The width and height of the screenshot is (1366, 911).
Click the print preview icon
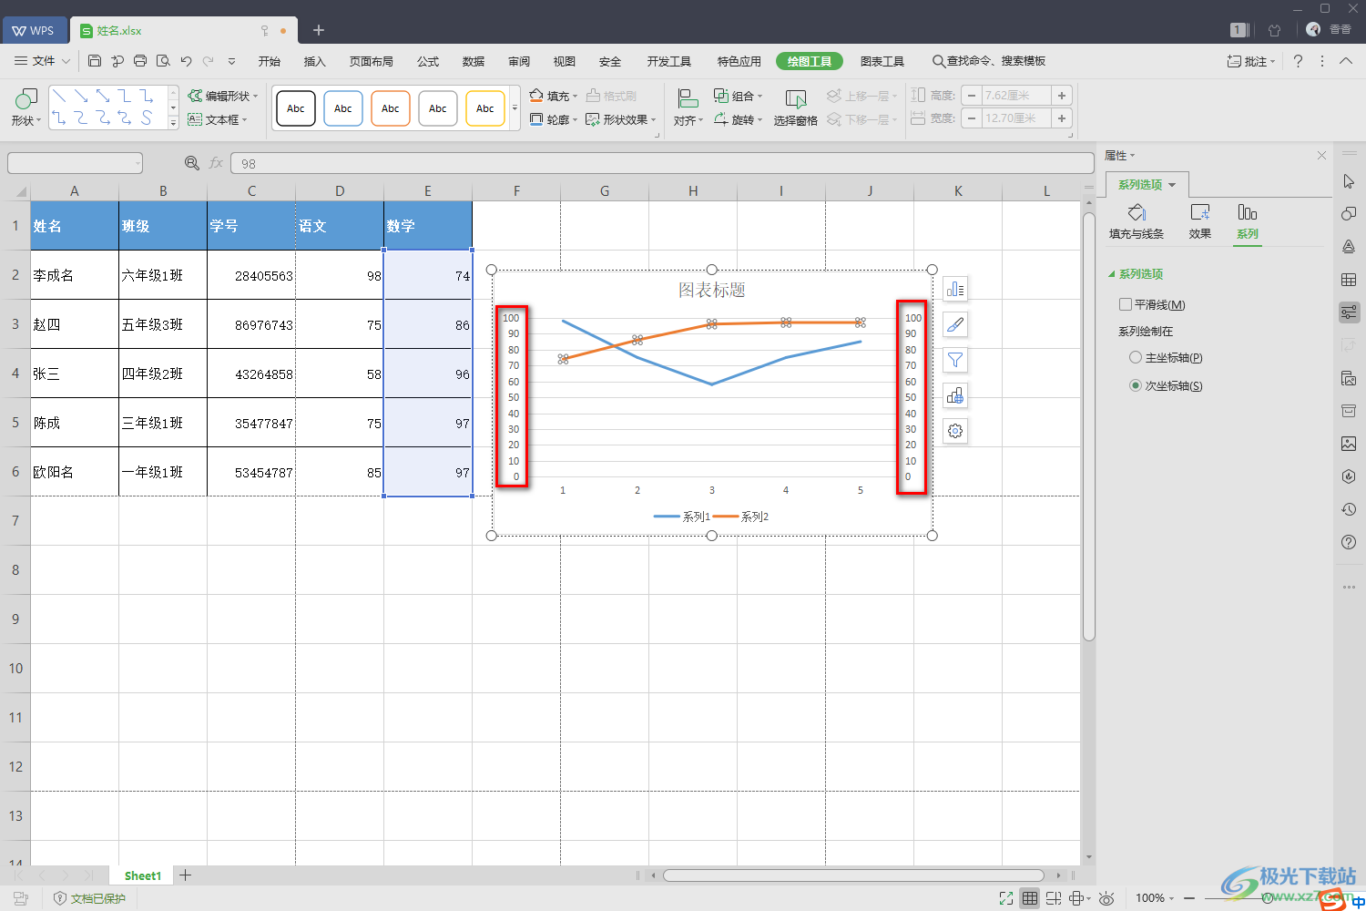click(x=163, y=61)
